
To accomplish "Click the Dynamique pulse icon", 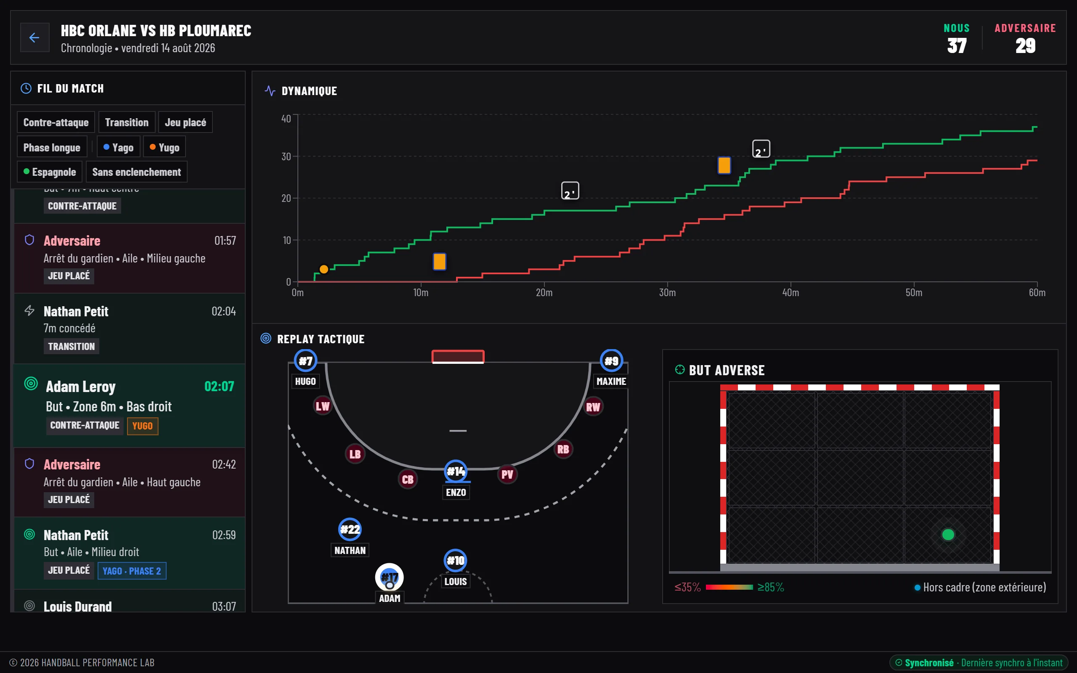I will (270, 90).
